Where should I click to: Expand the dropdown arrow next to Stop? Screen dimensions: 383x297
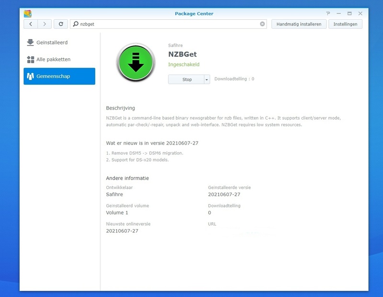tap(207, 79)
